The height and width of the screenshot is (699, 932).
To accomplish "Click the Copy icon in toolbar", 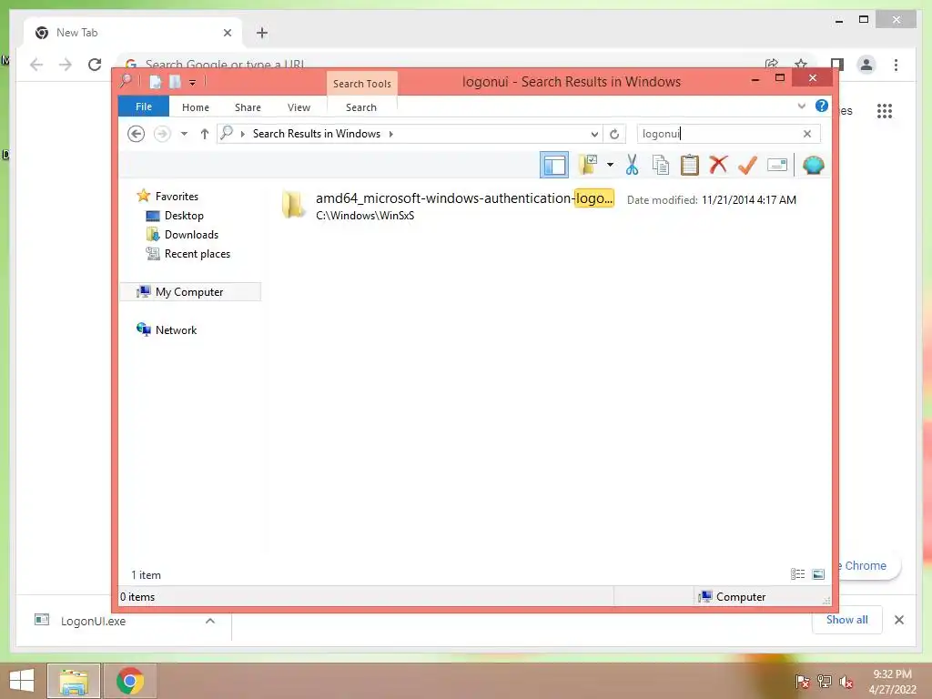I will point(661,165).
